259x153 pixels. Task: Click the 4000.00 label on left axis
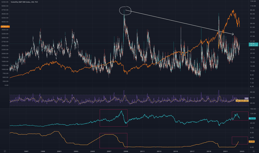[5, 22]
